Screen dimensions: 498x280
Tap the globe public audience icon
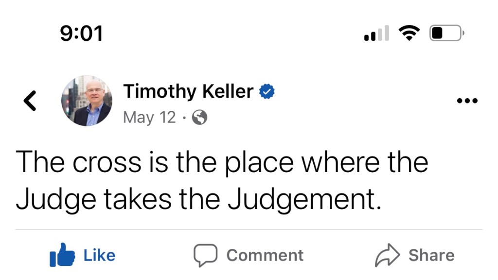(200, 118)
